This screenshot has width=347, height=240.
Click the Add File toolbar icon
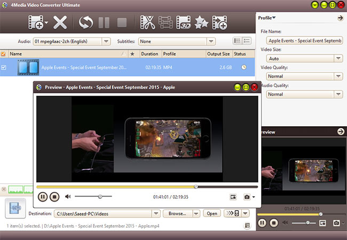point(36,22)
